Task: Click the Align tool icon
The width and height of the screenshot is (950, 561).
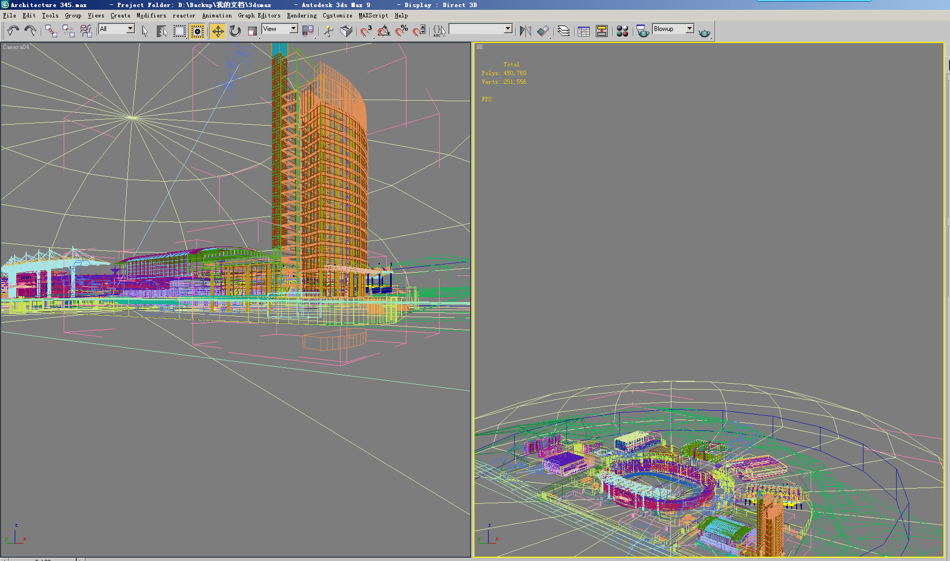Action: (543, 31)
